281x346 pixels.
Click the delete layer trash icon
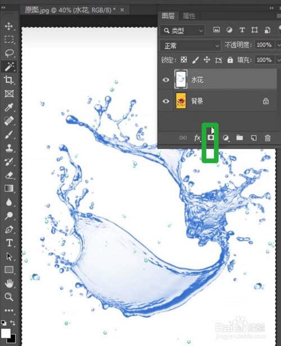point(268,138)
